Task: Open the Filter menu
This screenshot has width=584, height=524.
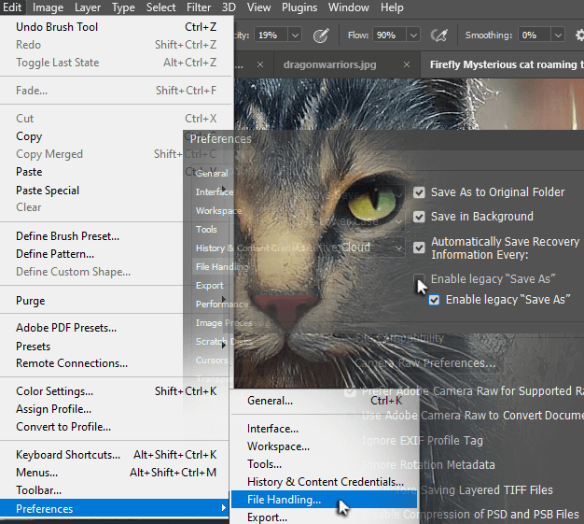Action: pos(199,7)
